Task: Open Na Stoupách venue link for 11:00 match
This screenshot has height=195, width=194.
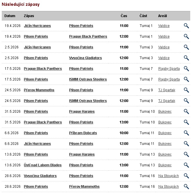Action: point(168,176)
